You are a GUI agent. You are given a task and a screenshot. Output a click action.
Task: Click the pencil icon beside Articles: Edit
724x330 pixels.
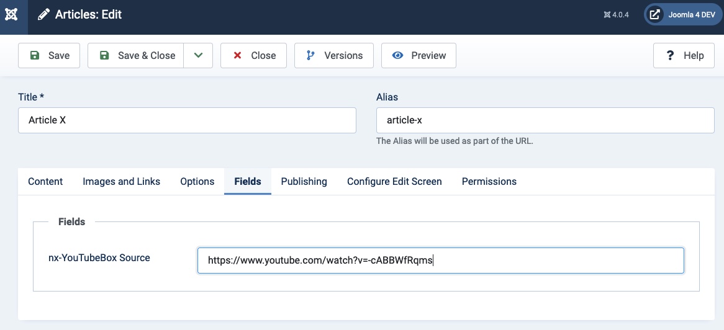(43, 14)
